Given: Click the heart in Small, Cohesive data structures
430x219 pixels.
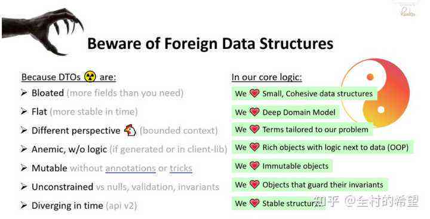Looking at the screenshot, I should click(x=254, y=93).
